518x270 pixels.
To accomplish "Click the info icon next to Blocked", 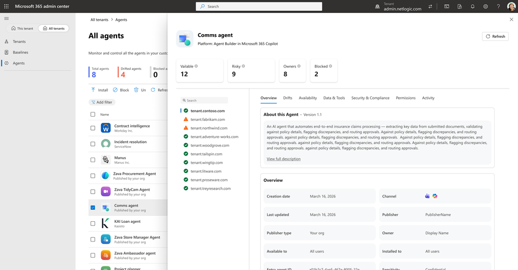I will pyautogui.click(x=330, y=66).
